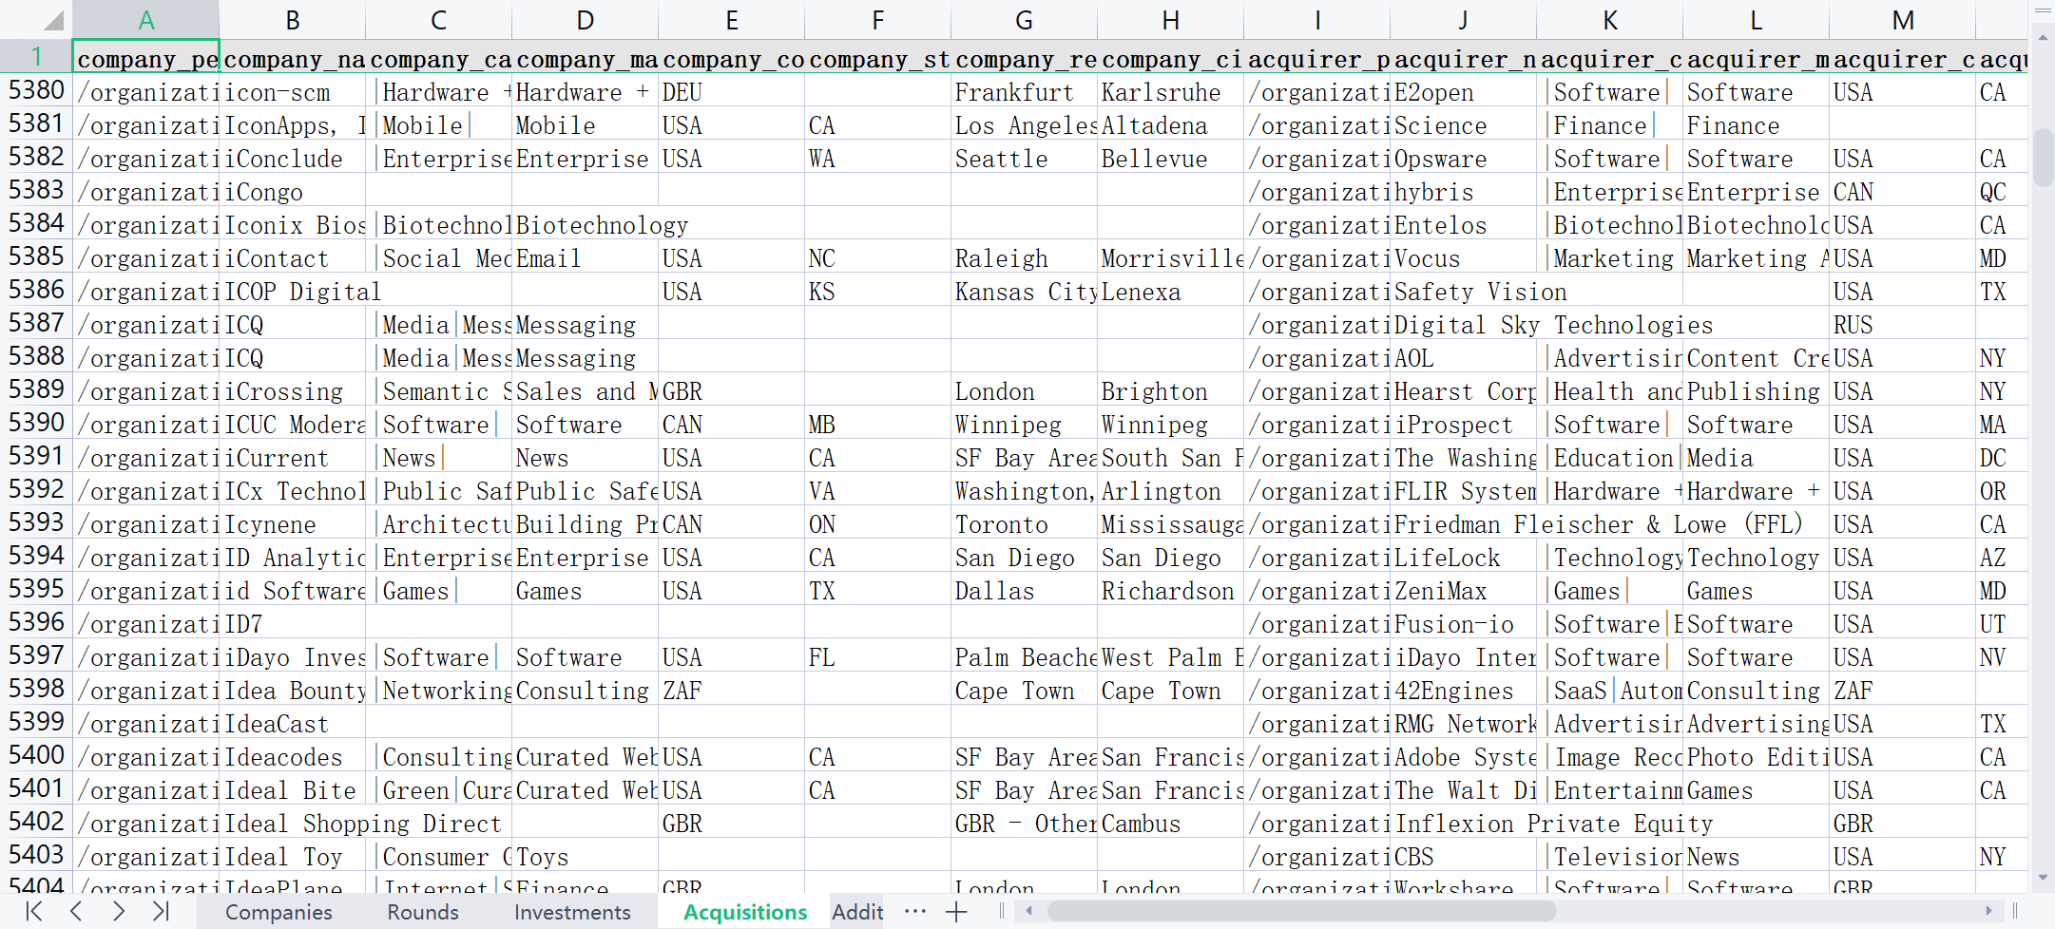Viewport: 2055px width, 929px height.
Task: Select column K header
Action: 1610,20
